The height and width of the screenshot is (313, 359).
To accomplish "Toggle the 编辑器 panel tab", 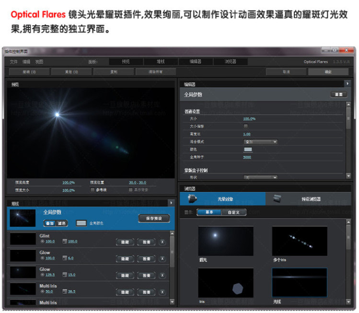I will click(195, 61).
